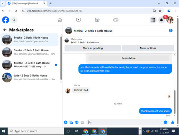Open the Windows notification center
Screen dimensions: 179x135
(173, 131)
